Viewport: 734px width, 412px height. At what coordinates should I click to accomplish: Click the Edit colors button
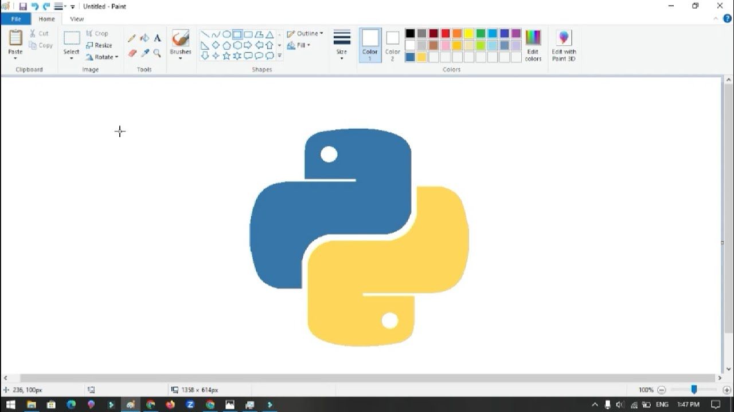coord(533,45)
